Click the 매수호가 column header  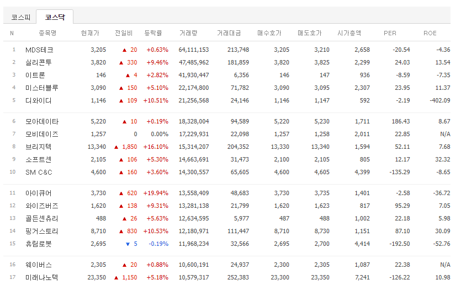click(x=269, y=33)
